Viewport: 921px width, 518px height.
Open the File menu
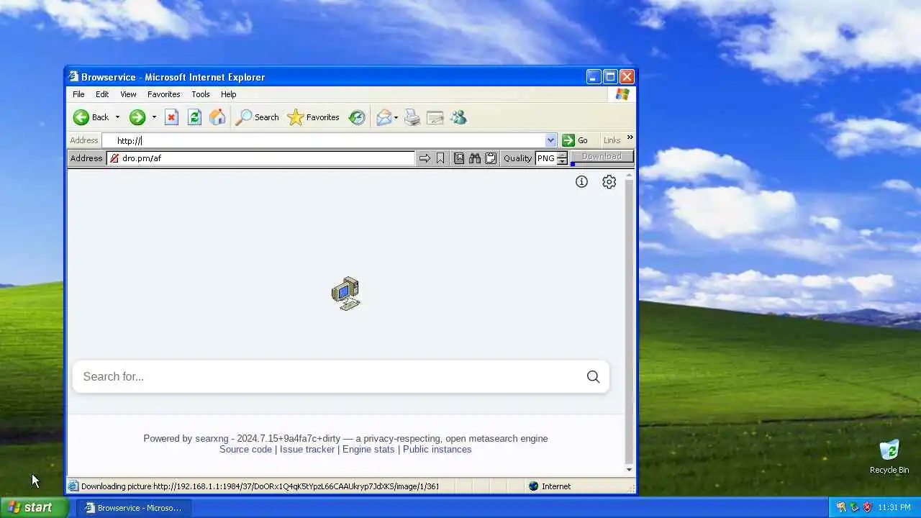point(78,94)
